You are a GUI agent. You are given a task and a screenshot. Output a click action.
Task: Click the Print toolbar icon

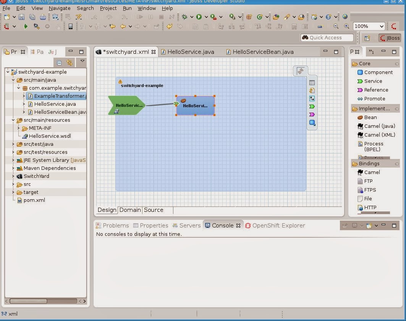[43, 17]
